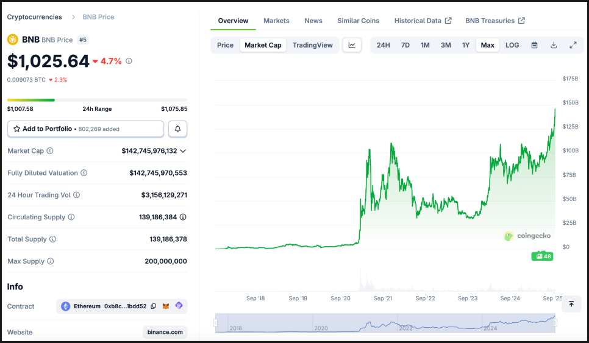Screen dimensions: 589x343
Task: Click the 200,000,000 Max Supply value
Action: coord(166,261)
